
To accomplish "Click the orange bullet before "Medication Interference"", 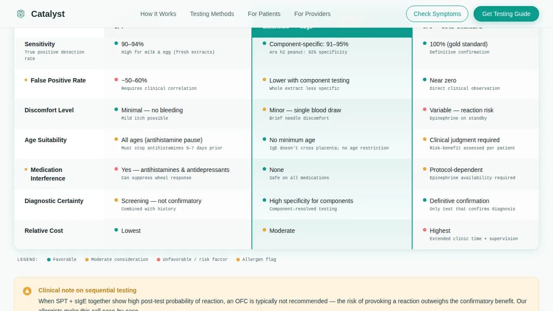I will point(26,169).
